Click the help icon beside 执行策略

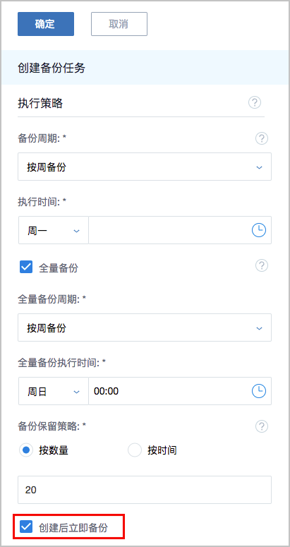(255, 103)
